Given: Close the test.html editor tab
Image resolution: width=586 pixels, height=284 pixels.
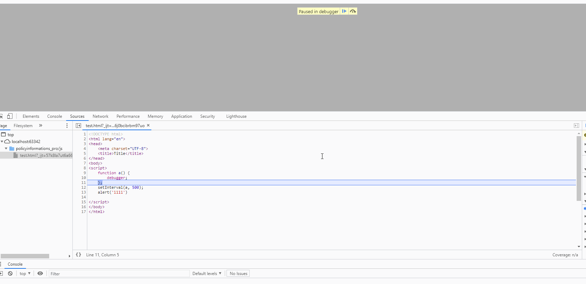Looking at the screenshot, I should pos(148,125).
